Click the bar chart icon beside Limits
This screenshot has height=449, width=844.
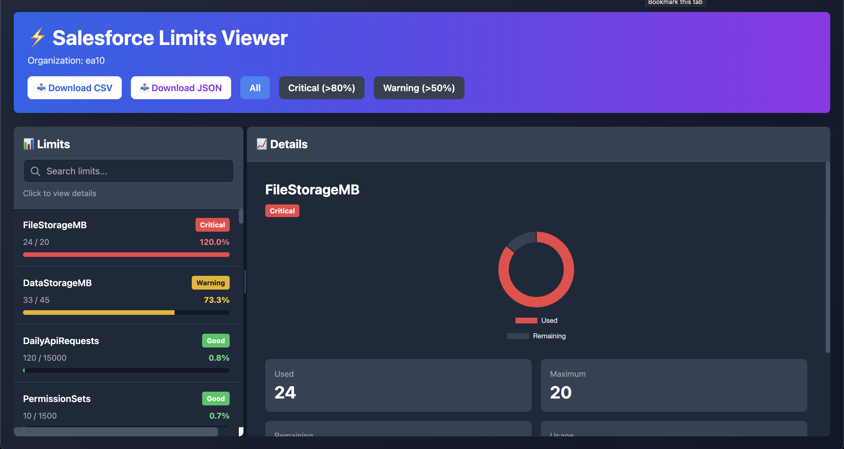click(x=28, y=144)
